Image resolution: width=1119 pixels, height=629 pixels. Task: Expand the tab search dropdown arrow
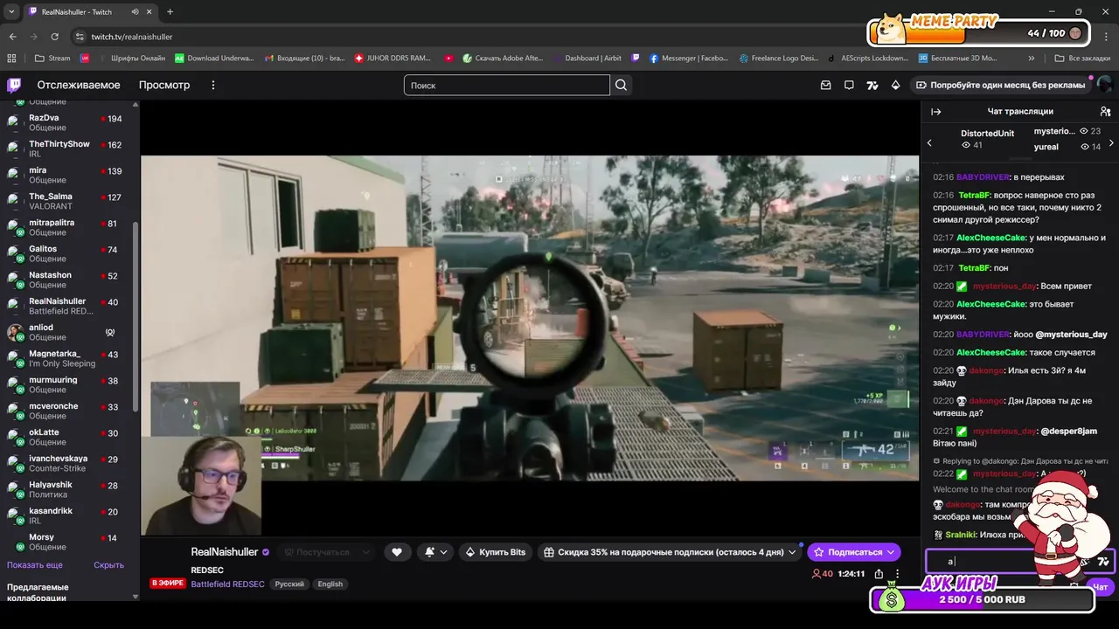click(x=11, y=11)
